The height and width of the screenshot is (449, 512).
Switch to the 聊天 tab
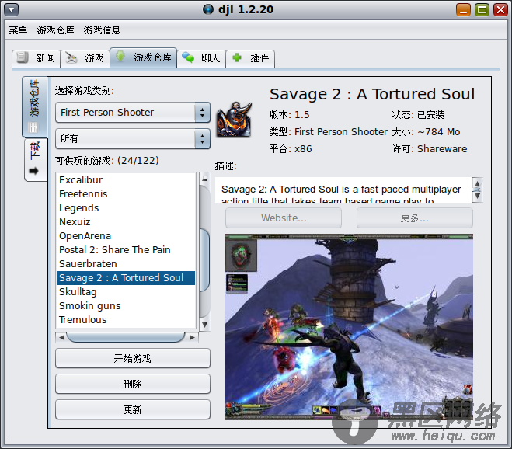point(201,58)
